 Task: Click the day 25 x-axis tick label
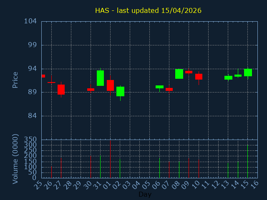click(x=40, y=185)
